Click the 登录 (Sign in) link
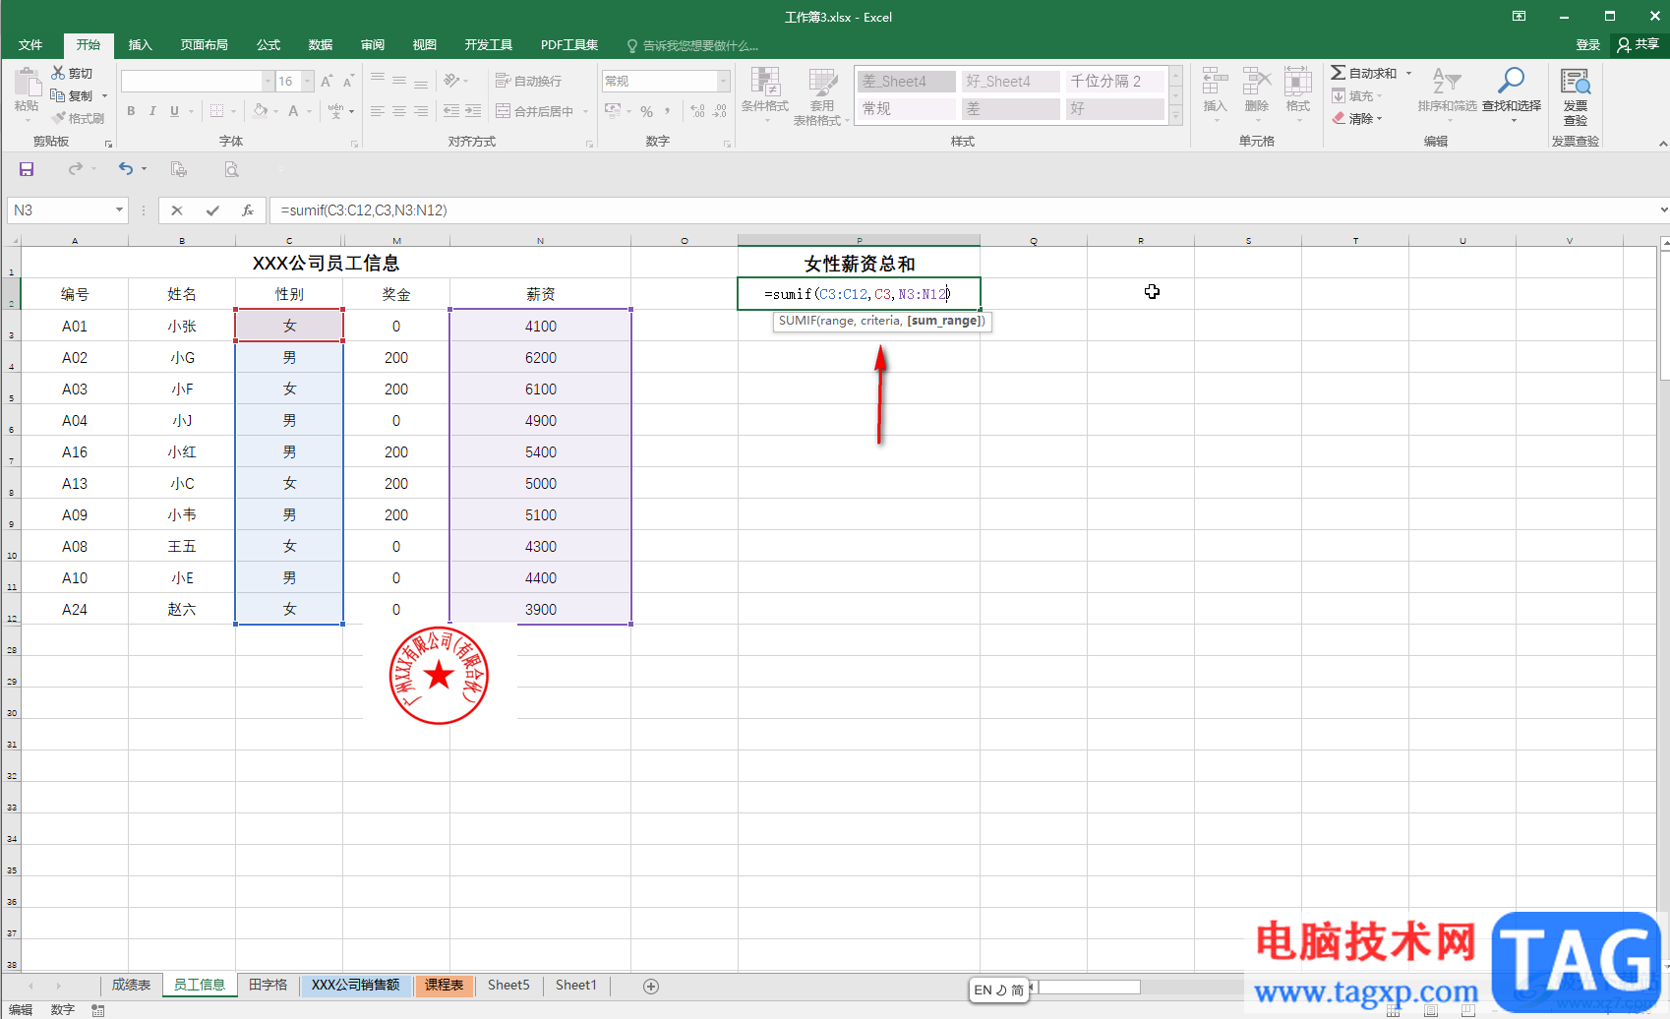The height and width of the screenshot is (1019, 1670). point(1587,44)
